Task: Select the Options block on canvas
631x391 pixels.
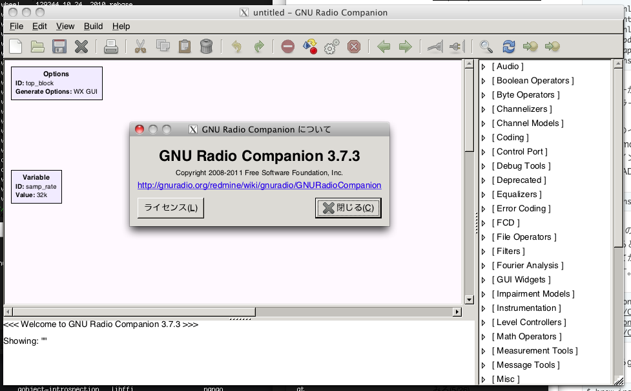Action: pyautogui.click(x=57, y=83)
